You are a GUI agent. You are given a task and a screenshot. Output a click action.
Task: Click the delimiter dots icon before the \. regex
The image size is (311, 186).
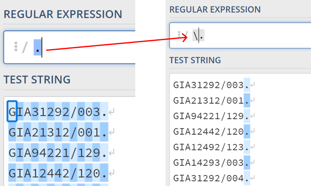[179, 35]
